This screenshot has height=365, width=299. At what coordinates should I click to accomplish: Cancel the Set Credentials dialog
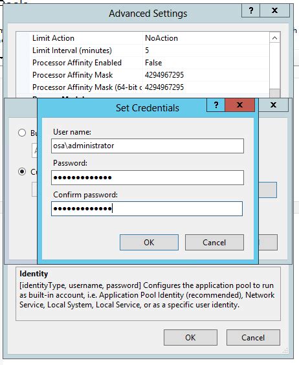tap(214, 243)
